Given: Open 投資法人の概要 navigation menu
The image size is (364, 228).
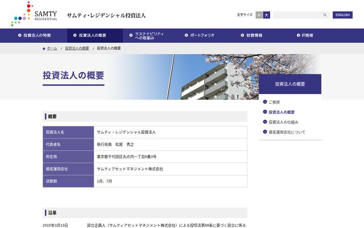Looking at the screenshot, I should click(x=95, y=35).
